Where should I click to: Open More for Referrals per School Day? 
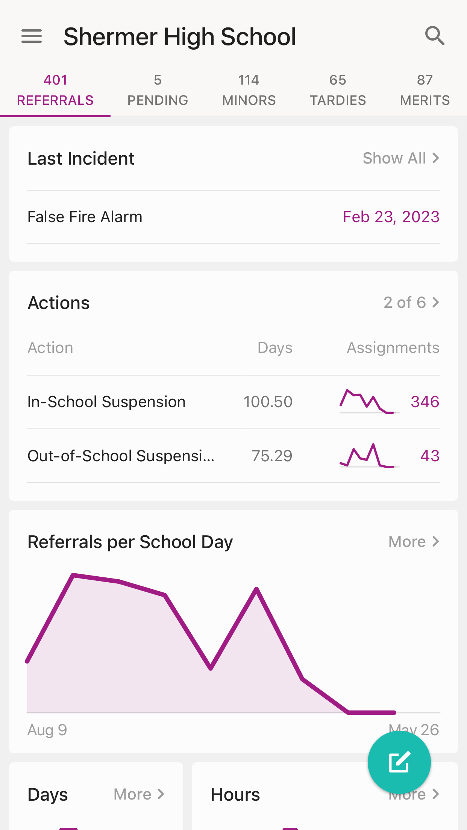414,542
